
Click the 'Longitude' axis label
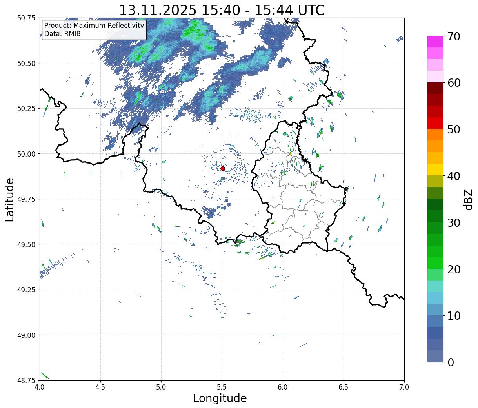click(220, 398)
